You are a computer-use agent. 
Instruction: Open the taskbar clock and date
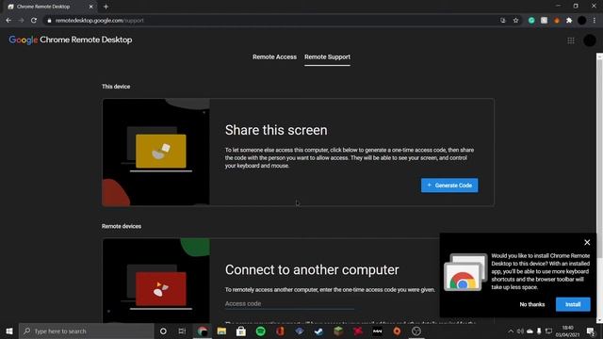pos(567,331)
